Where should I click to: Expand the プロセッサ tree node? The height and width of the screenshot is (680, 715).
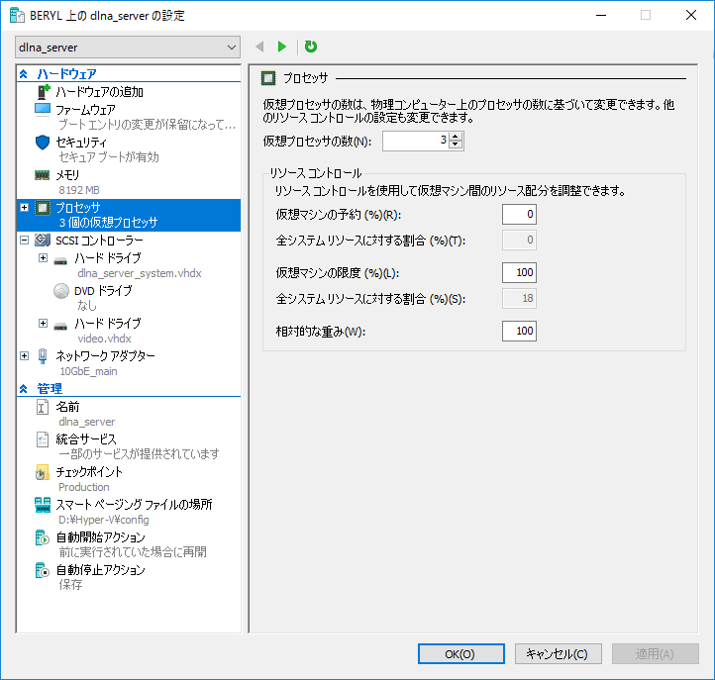[24, 208]
